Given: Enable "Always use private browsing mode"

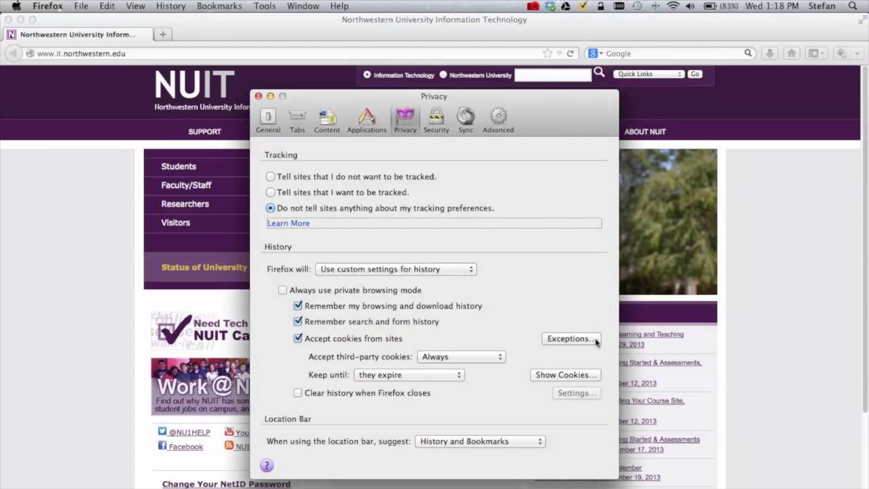Looking at the screenshot, I should (282, 290).
